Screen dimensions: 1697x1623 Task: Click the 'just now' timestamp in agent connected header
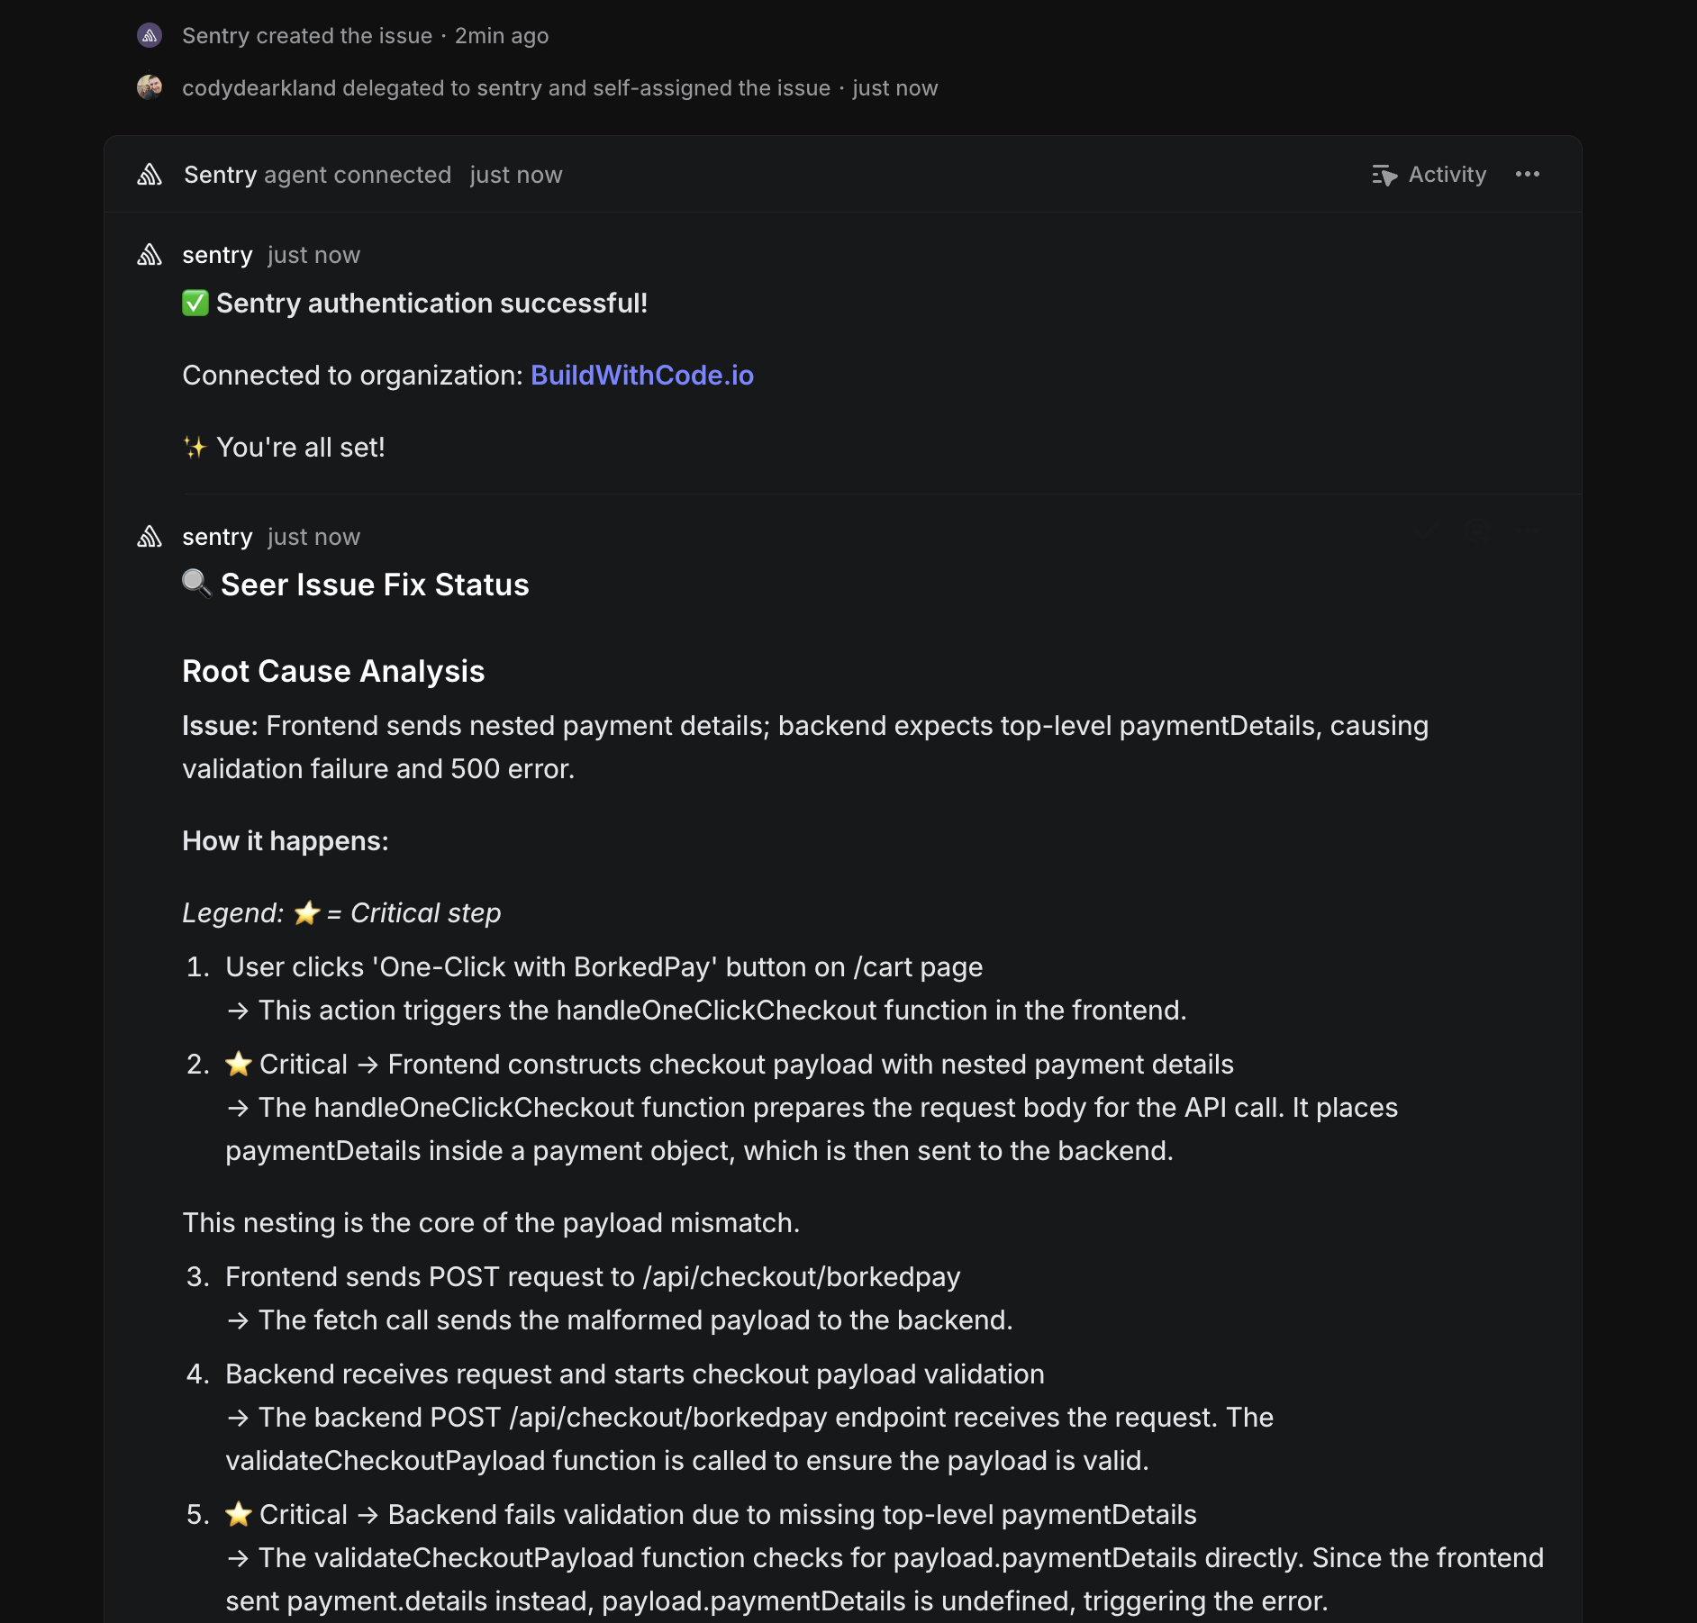pos(515,175)
